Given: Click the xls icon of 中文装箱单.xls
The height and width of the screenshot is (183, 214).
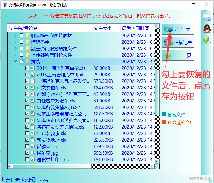Looking at the screenshot, I should (x=33, y=87).
